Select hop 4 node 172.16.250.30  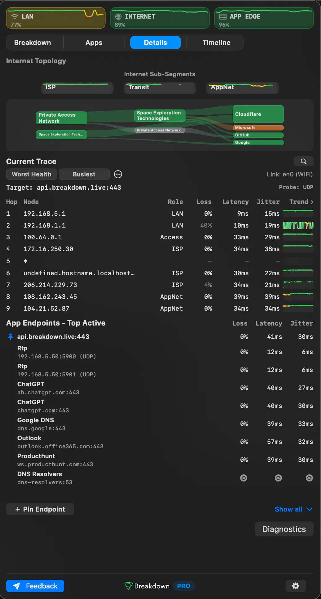click(160, 249)
